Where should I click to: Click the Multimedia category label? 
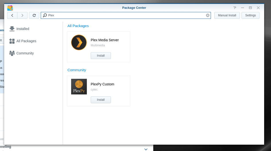[x=98, y=45]
